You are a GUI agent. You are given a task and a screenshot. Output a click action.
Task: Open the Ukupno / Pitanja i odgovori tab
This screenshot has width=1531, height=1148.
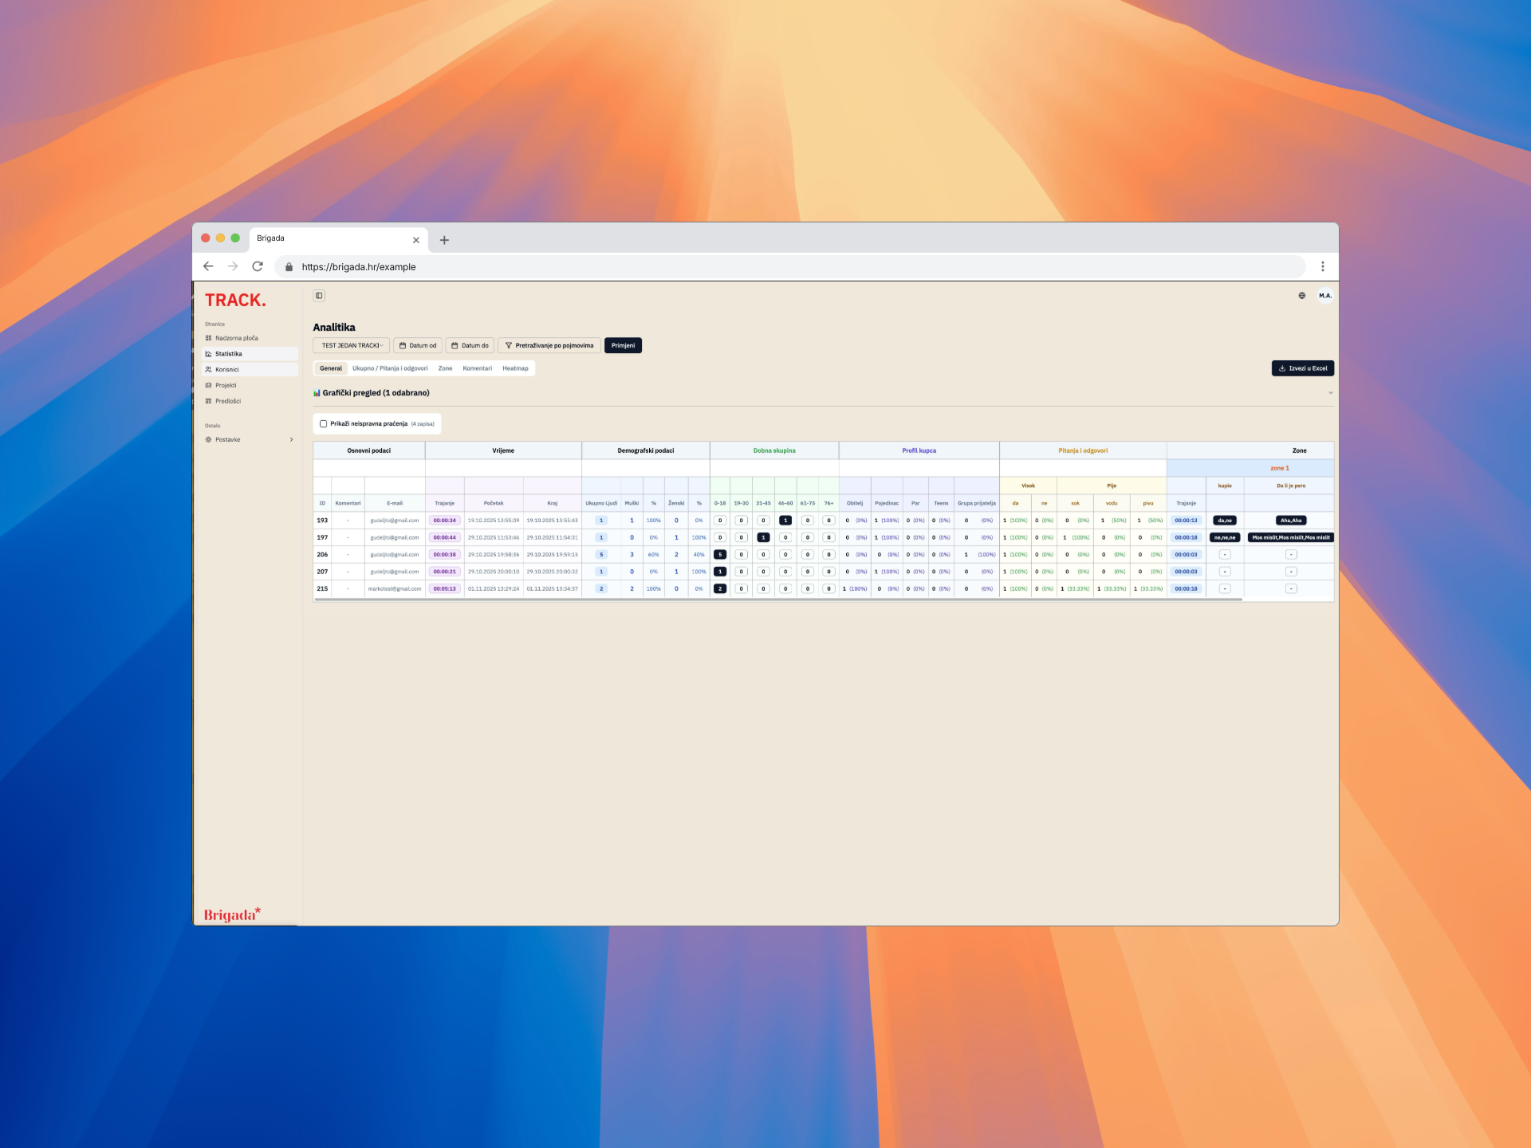[x=389, y=368]
